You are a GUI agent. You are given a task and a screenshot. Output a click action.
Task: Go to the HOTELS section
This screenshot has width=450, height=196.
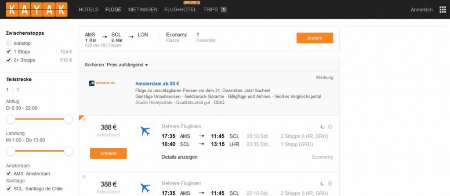88,10
